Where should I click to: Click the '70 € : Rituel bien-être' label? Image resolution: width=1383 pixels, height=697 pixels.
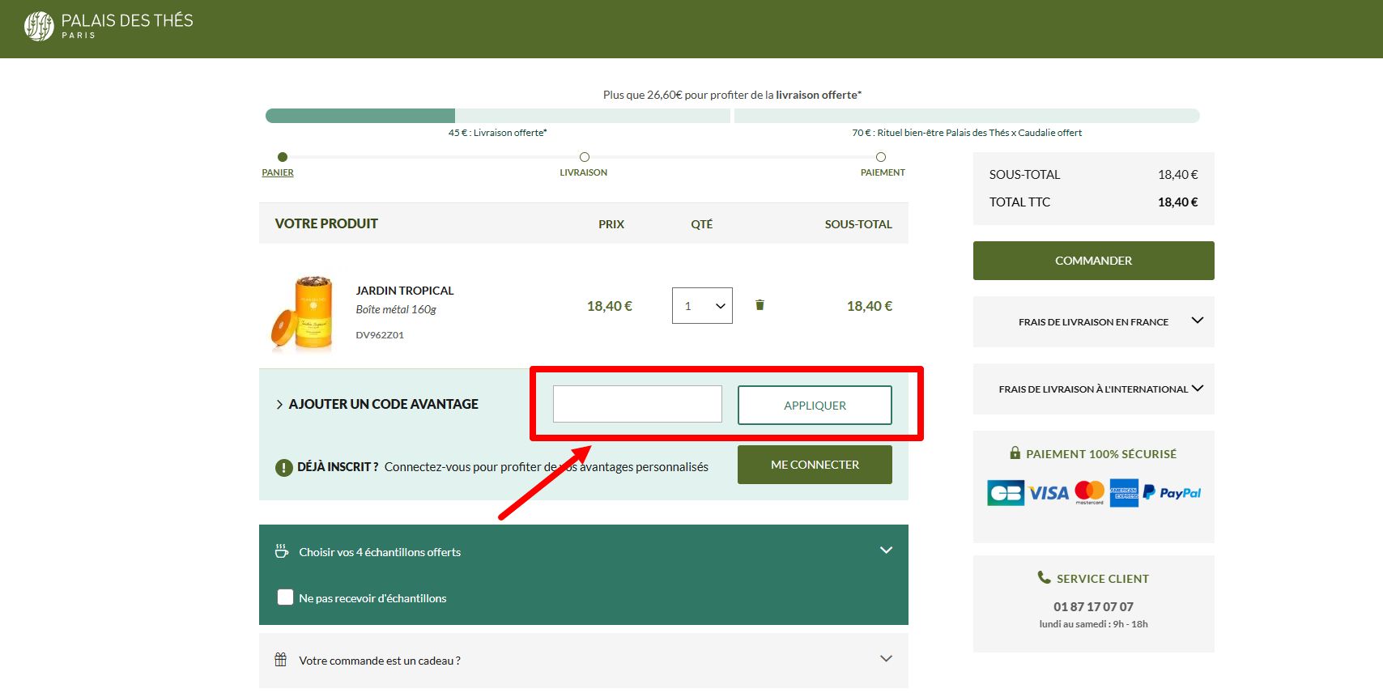coord(967,133)
